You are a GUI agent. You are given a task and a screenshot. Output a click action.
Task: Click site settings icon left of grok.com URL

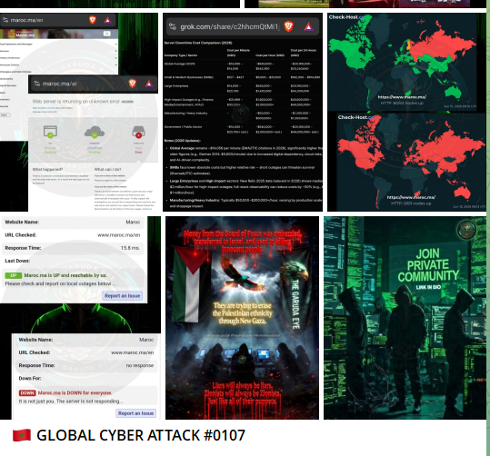pos(173,27)
